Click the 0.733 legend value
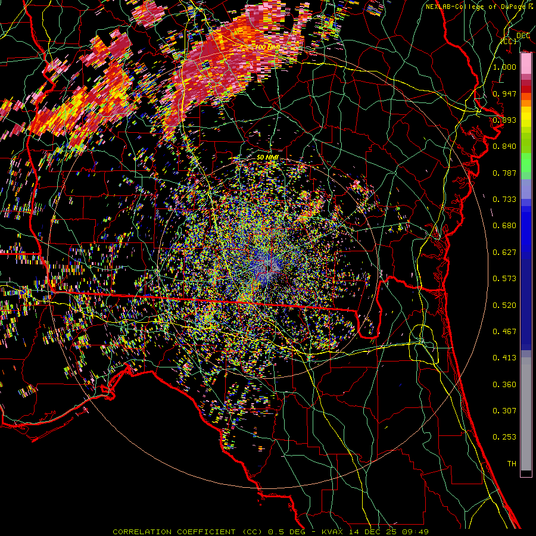This screenshot has width=536, height=536. (x=504, y=200)
